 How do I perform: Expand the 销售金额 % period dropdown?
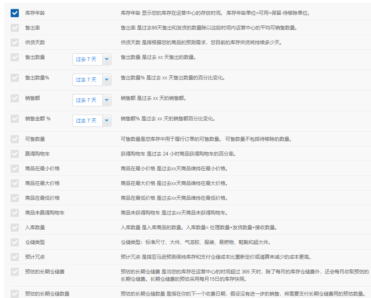click(x=92, y=121)
